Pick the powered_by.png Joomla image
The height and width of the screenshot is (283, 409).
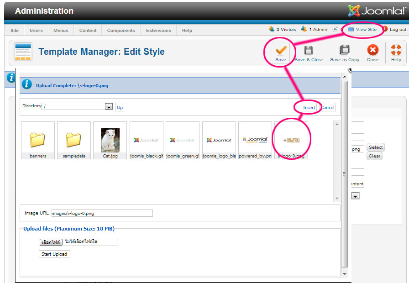pos(255,140)
